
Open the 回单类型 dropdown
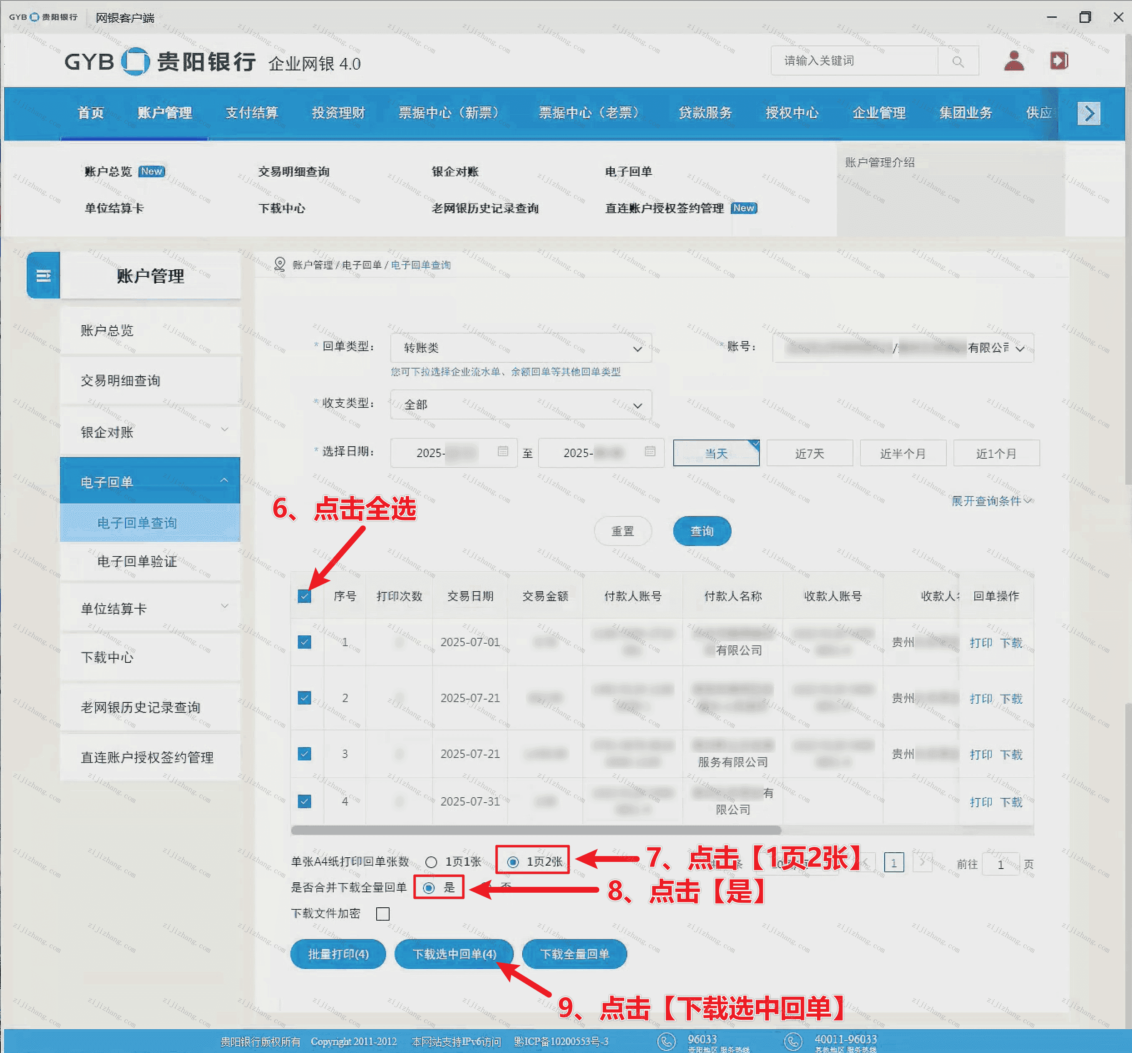(x=521, y=348)
